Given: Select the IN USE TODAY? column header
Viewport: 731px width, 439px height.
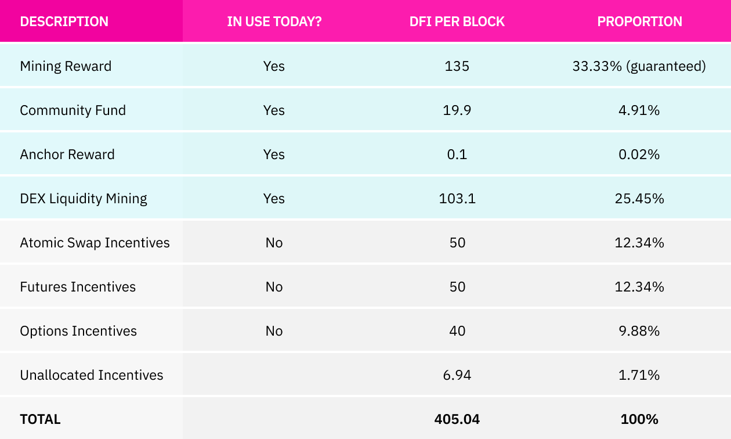Looking at the screenshot, I should tap(274, 21).
